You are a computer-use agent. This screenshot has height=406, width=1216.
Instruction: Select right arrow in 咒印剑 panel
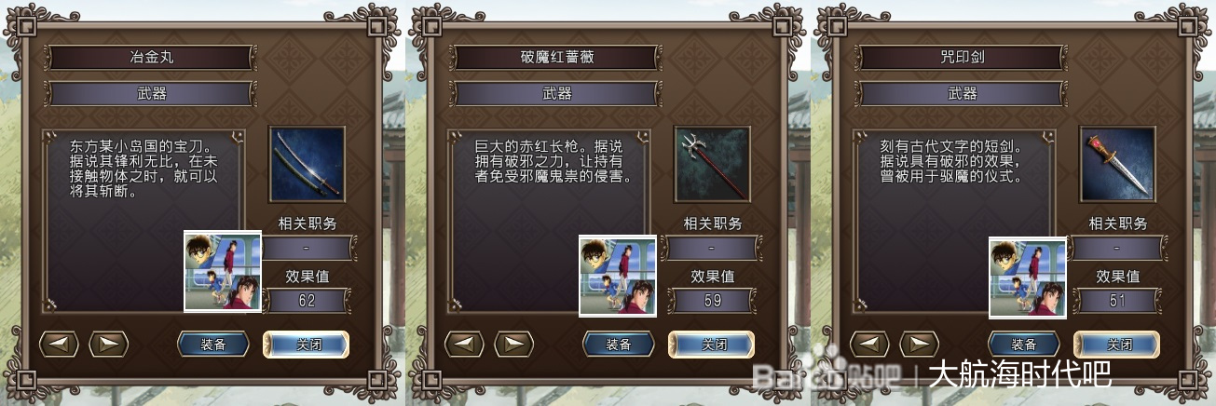[919, 344]
